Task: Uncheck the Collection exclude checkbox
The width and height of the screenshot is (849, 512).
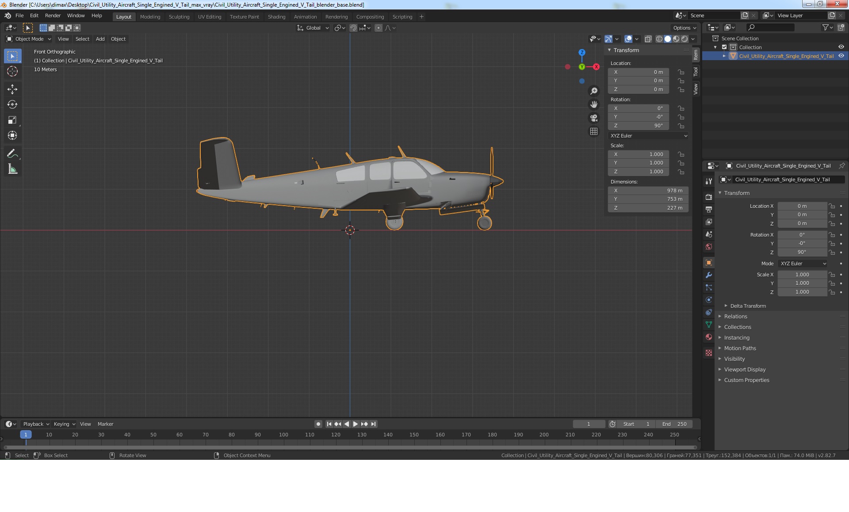Action: click(724, 47)
